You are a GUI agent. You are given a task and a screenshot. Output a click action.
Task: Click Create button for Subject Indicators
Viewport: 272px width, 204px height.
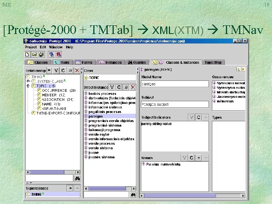click(x=198, y=117)
